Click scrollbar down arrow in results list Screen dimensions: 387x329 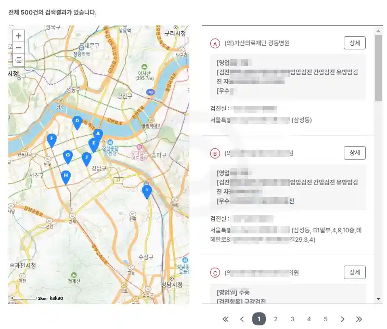(378, 299)
